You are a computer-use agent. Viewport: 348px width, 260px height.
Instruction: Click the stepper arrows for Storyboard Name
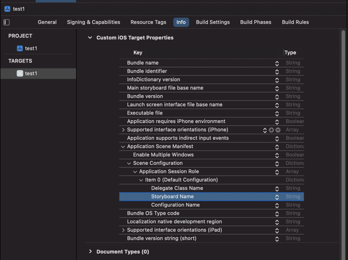click(277, 197)
